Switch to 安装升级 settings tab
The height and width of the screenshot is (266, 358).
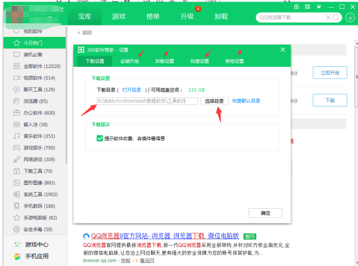click(x=129, y=61)
